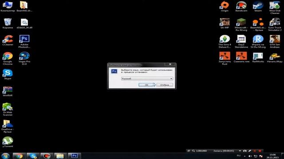Launch RailWorks desktop shortcut
The width and height of the screenshot is (284, 159).
tap(258, 57)
